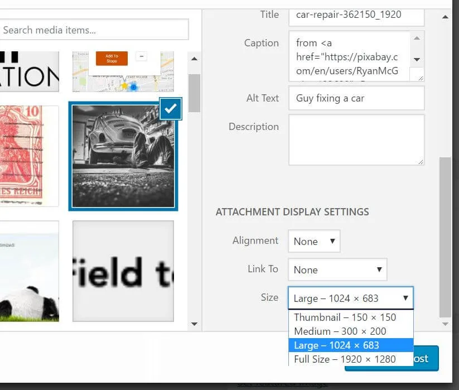The image size is (459, 390).
Task: Edit the Alt Text saying Guy fixing a car
Action: tap(356, 98)
